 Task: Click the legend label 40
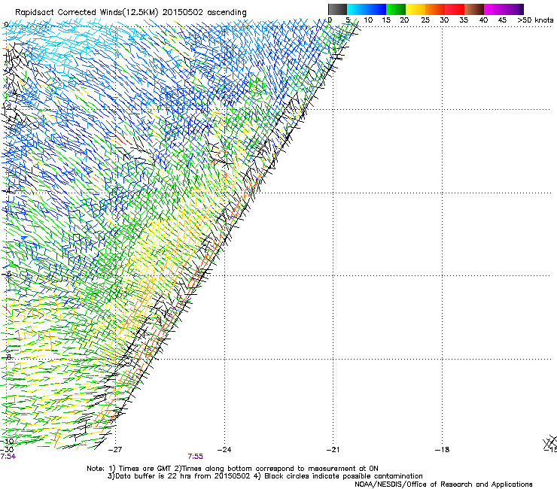pos(483,20)
